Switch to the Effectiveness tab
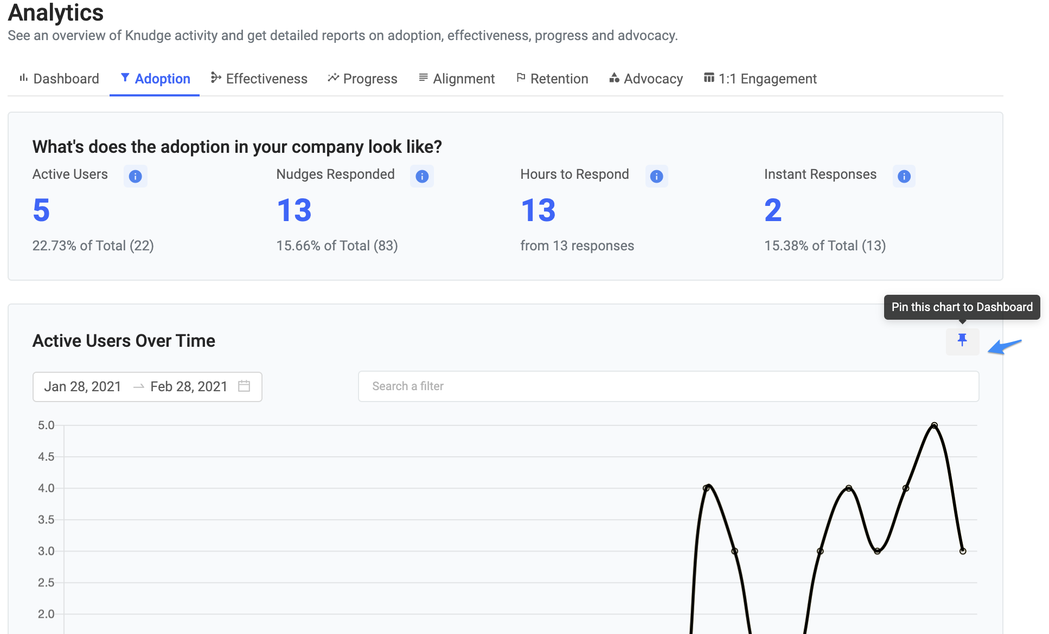 259,79
